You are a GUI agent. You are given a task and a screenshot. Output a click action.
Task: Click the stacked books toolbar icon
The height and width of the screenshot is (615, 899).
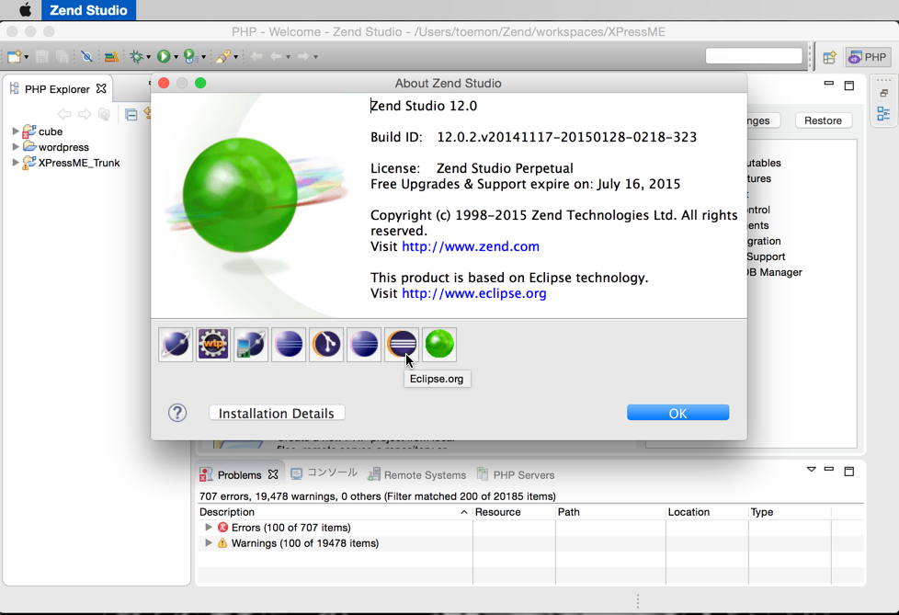[111, 56]
